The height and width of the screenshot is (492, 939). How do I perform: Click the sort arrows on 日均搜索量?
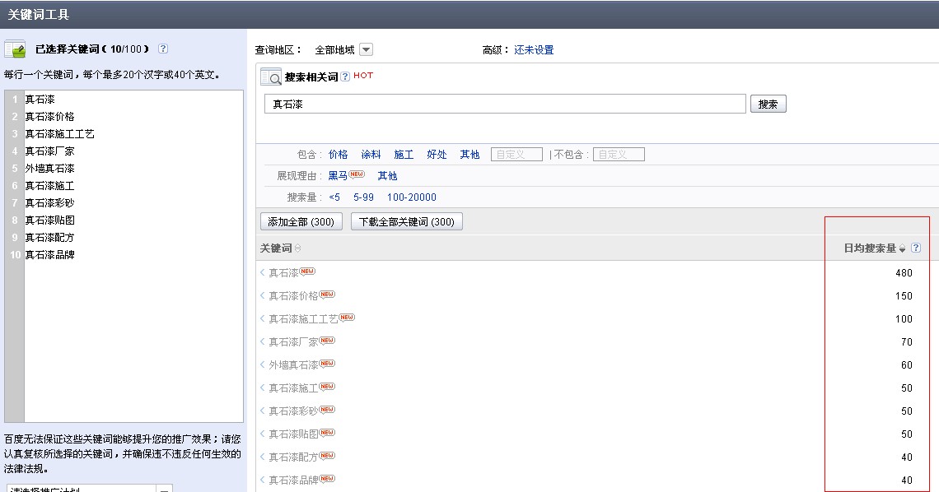pos(904,248)
